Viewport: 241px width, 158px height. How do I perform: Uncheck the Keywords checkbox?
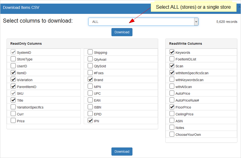pos(172,52)
